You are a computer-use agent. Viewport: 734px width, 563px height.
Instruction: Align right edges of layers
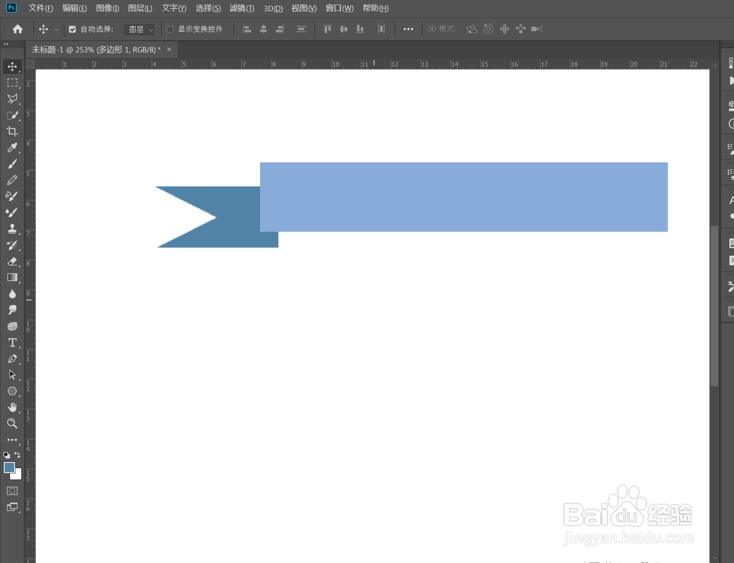(x=280, y=29)
